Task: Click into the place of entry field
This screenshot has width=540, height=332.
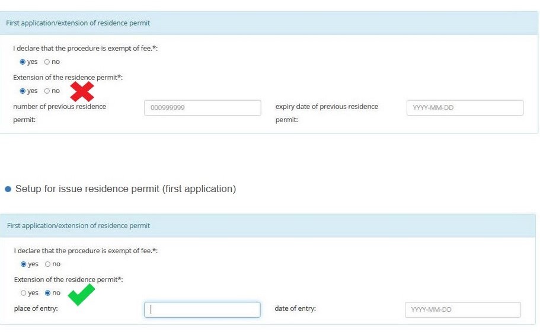Action: tap(202, 309)
